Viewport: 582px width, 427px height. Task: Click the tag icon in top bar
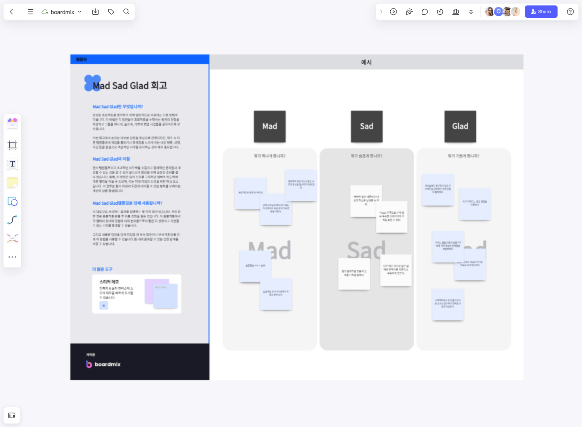tap(111, 12)
